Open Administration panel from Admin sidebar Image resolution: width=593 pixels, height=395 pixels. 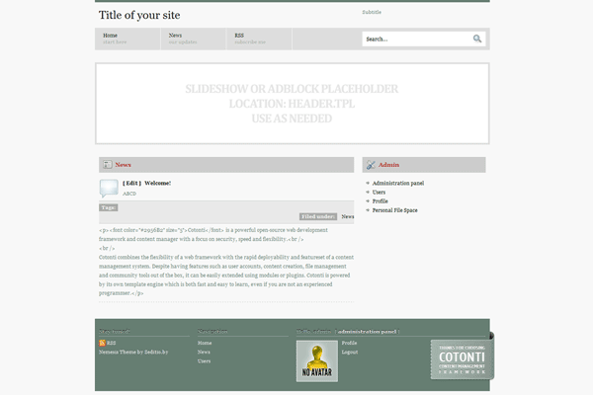pos(398,183)
